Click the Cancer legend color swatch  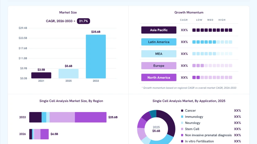tap(182, 111)
